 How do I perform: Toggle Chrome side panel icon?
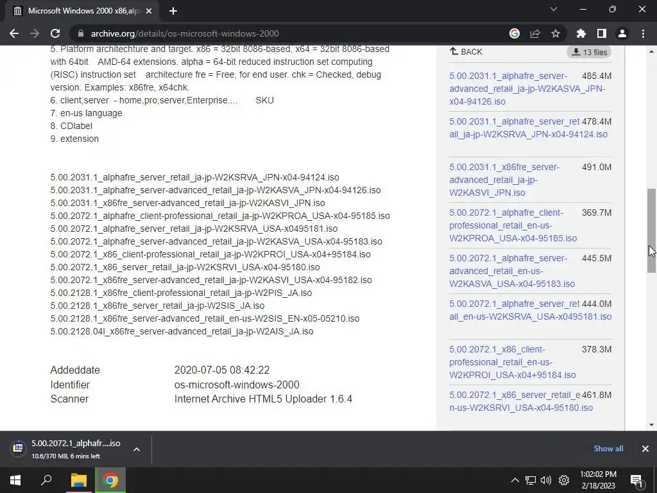tap(602, 33)
